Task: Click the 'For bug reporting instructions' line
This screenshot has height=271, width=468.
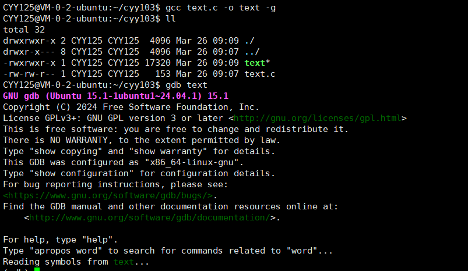Action: (x=115, y=184)
